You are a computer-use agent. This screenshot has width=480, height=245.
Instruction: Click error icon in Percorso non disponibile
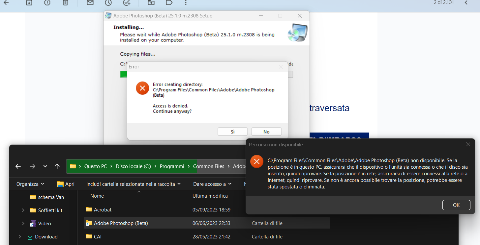click(256, 161)
